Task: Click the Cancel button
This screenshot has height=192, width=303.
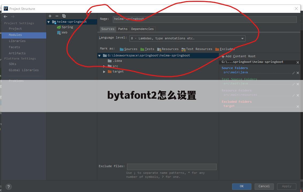Action: (x=264, y=186)
